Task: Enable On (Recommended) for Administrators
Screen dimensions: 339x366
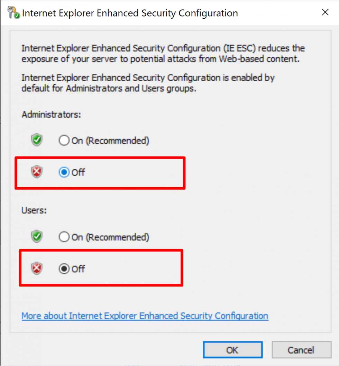Action: tap(64, 140)
